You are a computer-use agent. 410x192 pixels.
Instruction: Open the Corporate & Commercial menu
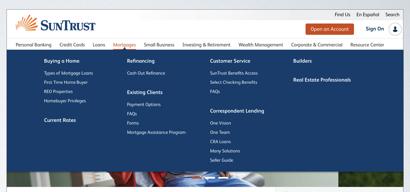(317, 45)
